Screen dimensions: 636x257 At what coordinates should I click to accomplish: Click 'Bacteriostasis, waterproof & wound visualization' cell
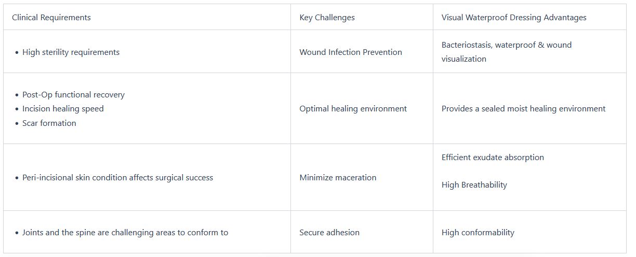506,52
